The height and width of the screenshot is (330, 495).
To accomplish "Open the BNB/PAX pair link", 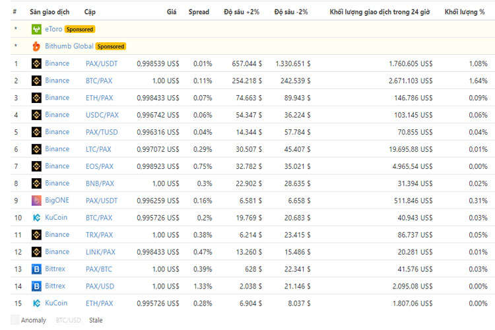I will 100,183.
